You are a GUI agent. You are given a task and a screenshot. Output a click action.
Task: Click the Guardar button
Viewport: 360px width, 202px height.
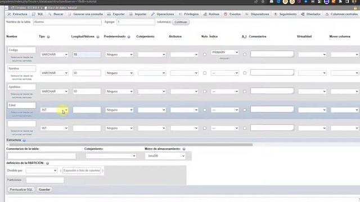[x=44, y=190]
